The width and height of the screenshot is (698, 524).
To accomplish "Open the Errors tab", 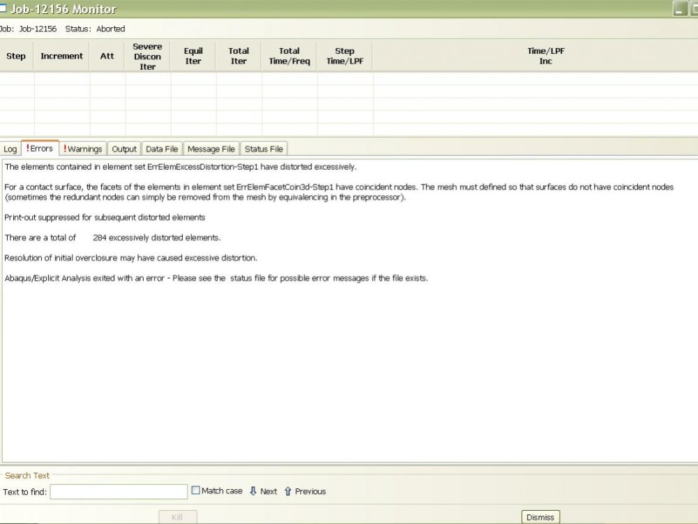I will (40, 149).
